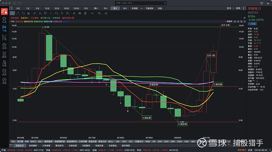
Task: Click the 自选 add button under price
Action: (252, 24)
